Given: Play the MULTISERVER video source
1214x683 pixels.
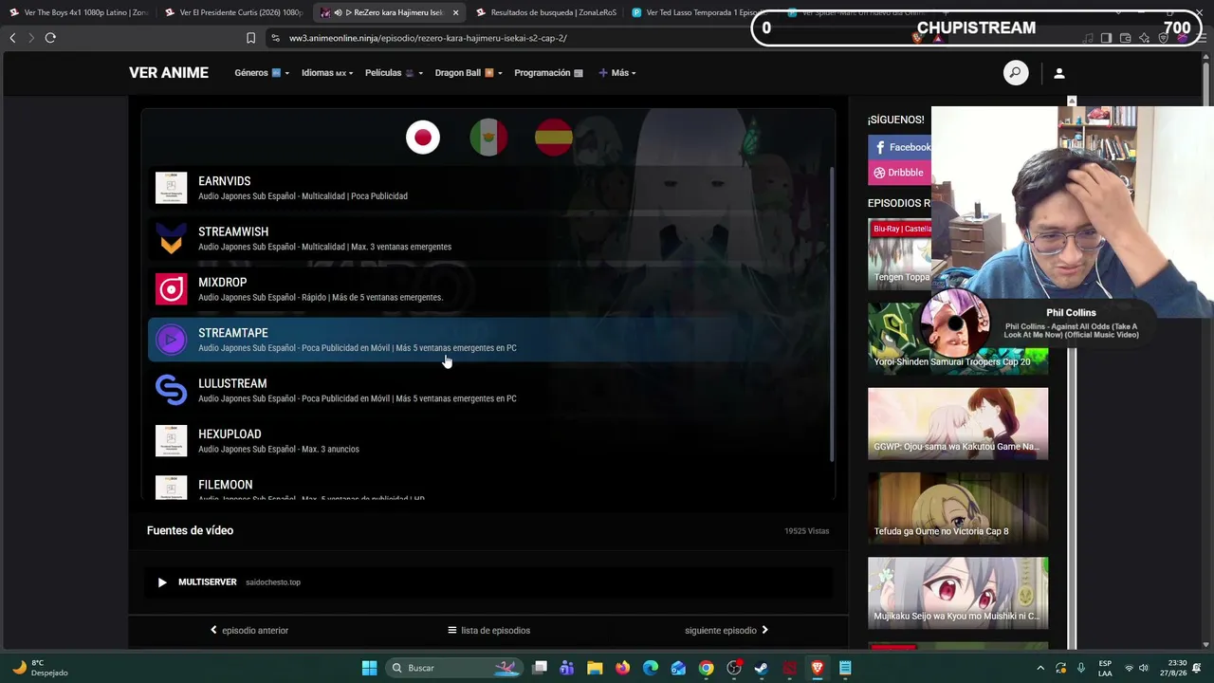Looking at the screenshot, I should click(x=162, y=582).
